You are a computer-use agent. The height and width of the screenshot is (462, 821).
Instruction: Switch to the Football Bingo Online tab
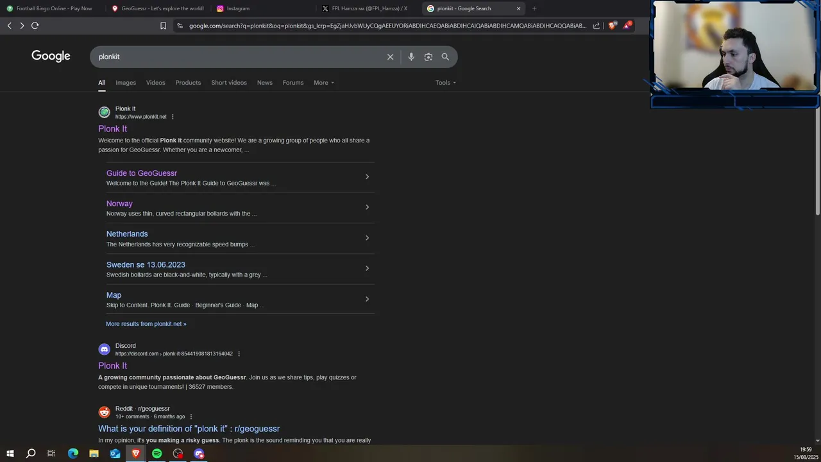pyautogui.click(x=53, y=8)
